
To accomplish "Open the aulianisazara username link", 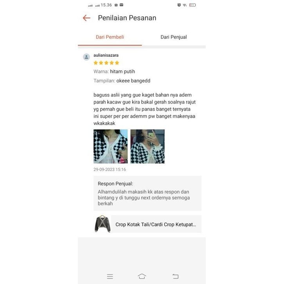I will 106,55.
